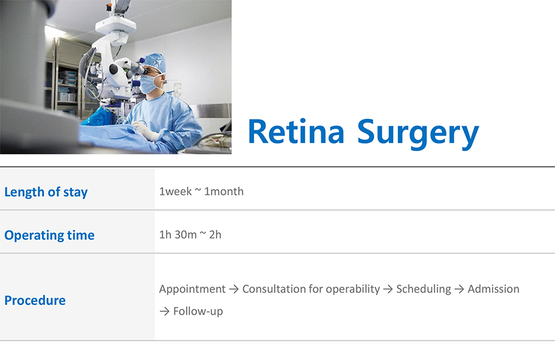Viewport: 555px width, 350px height.
Task: Click the Follow-up step text
Action: 198,311
